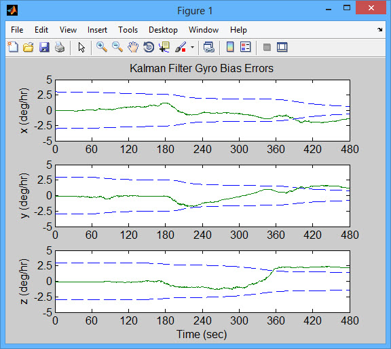Image resolution: width=391 pixels, height=349 pixels.
Task: Open the Desktop menu
Action: point(163,30)
